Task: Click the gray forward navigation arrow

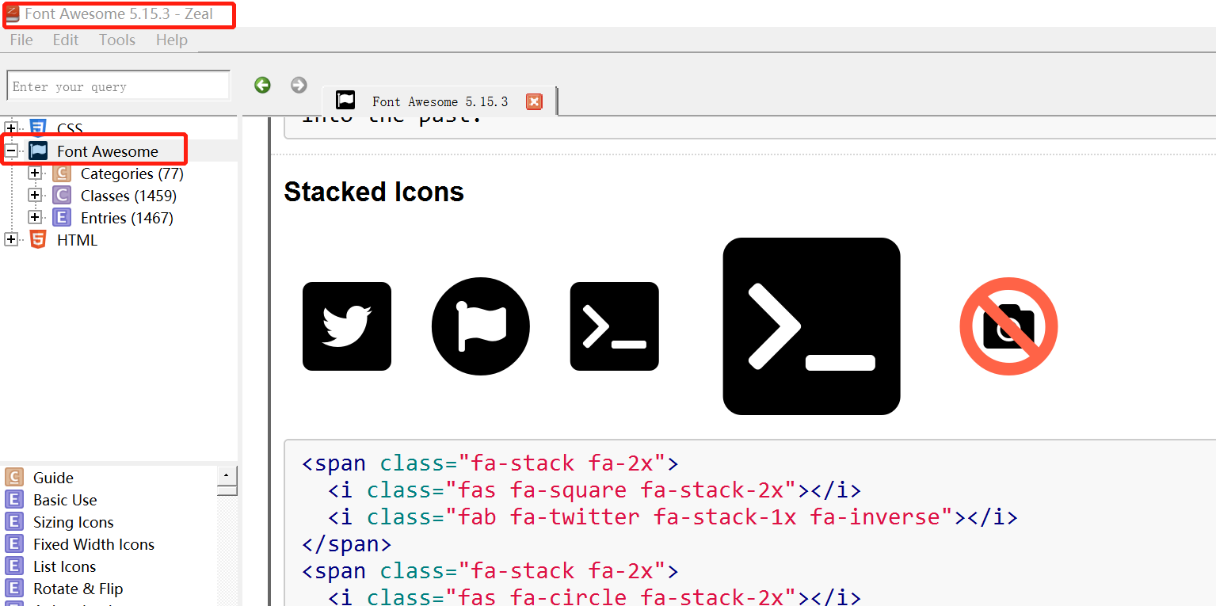Action: [299, 85]
